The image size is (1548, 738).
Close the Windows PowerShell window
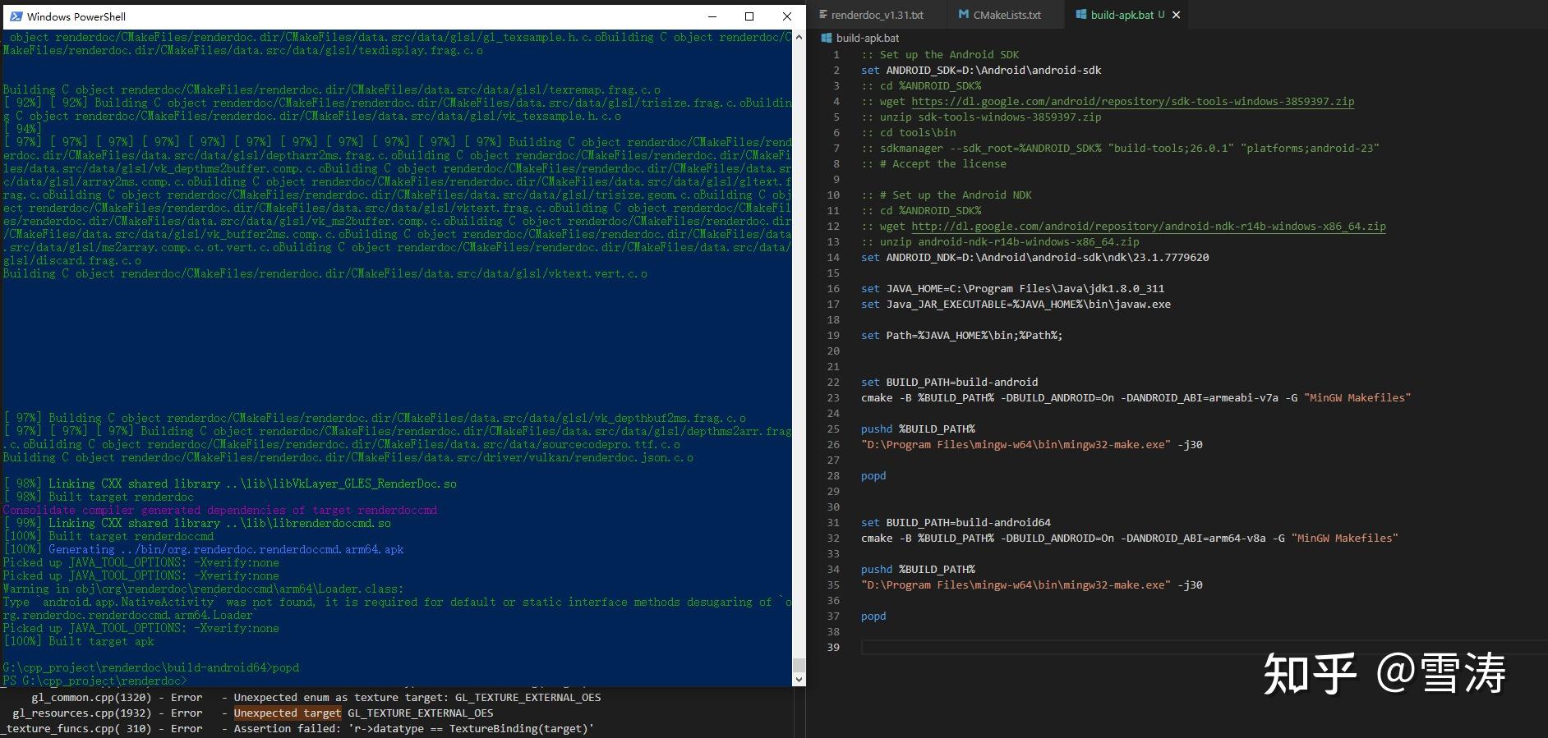coord(786,16)
